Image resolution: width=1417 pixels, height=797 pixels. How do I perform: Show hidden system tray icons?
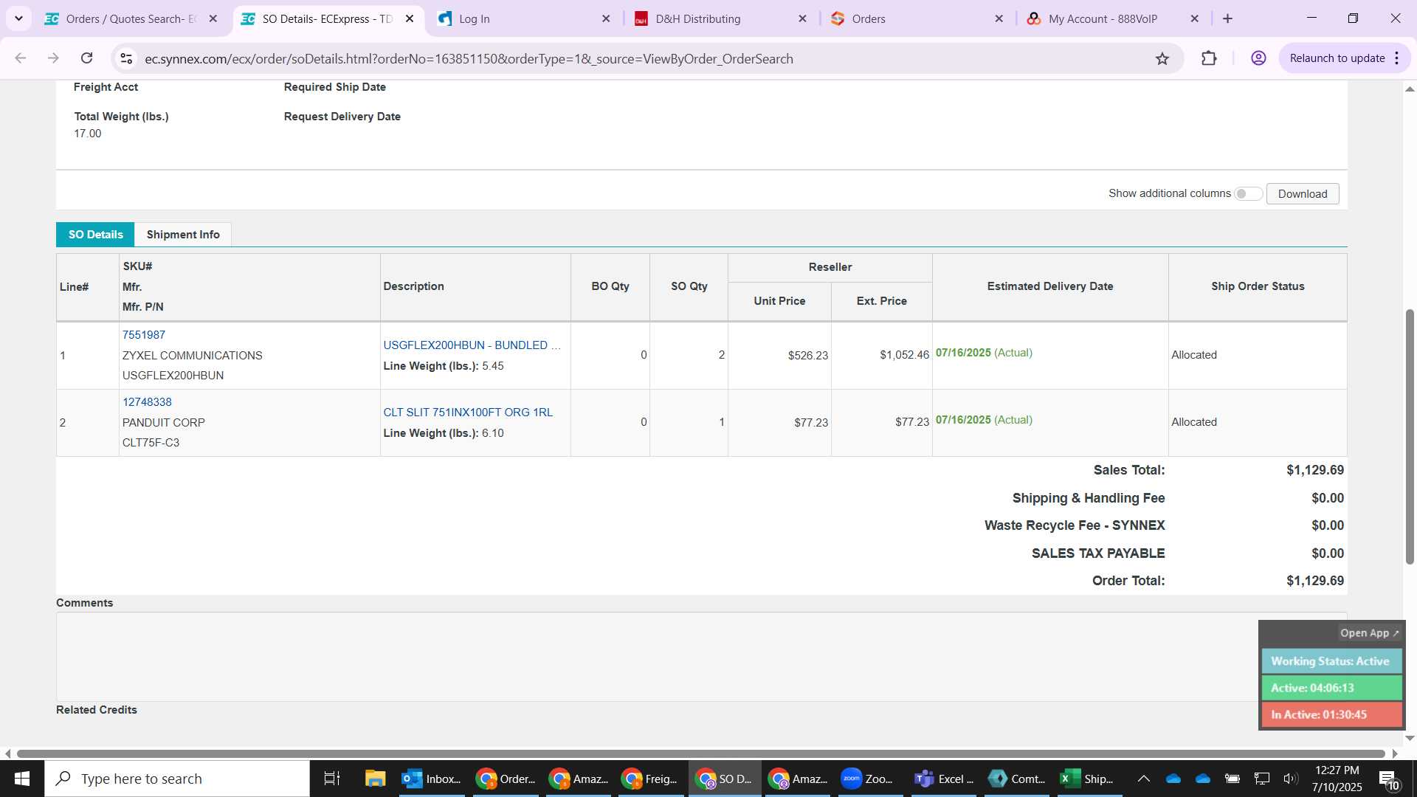coord(1143,779)
